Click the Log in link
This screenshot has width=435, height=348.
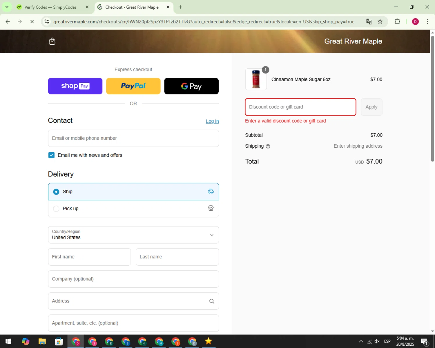(212, 121)
